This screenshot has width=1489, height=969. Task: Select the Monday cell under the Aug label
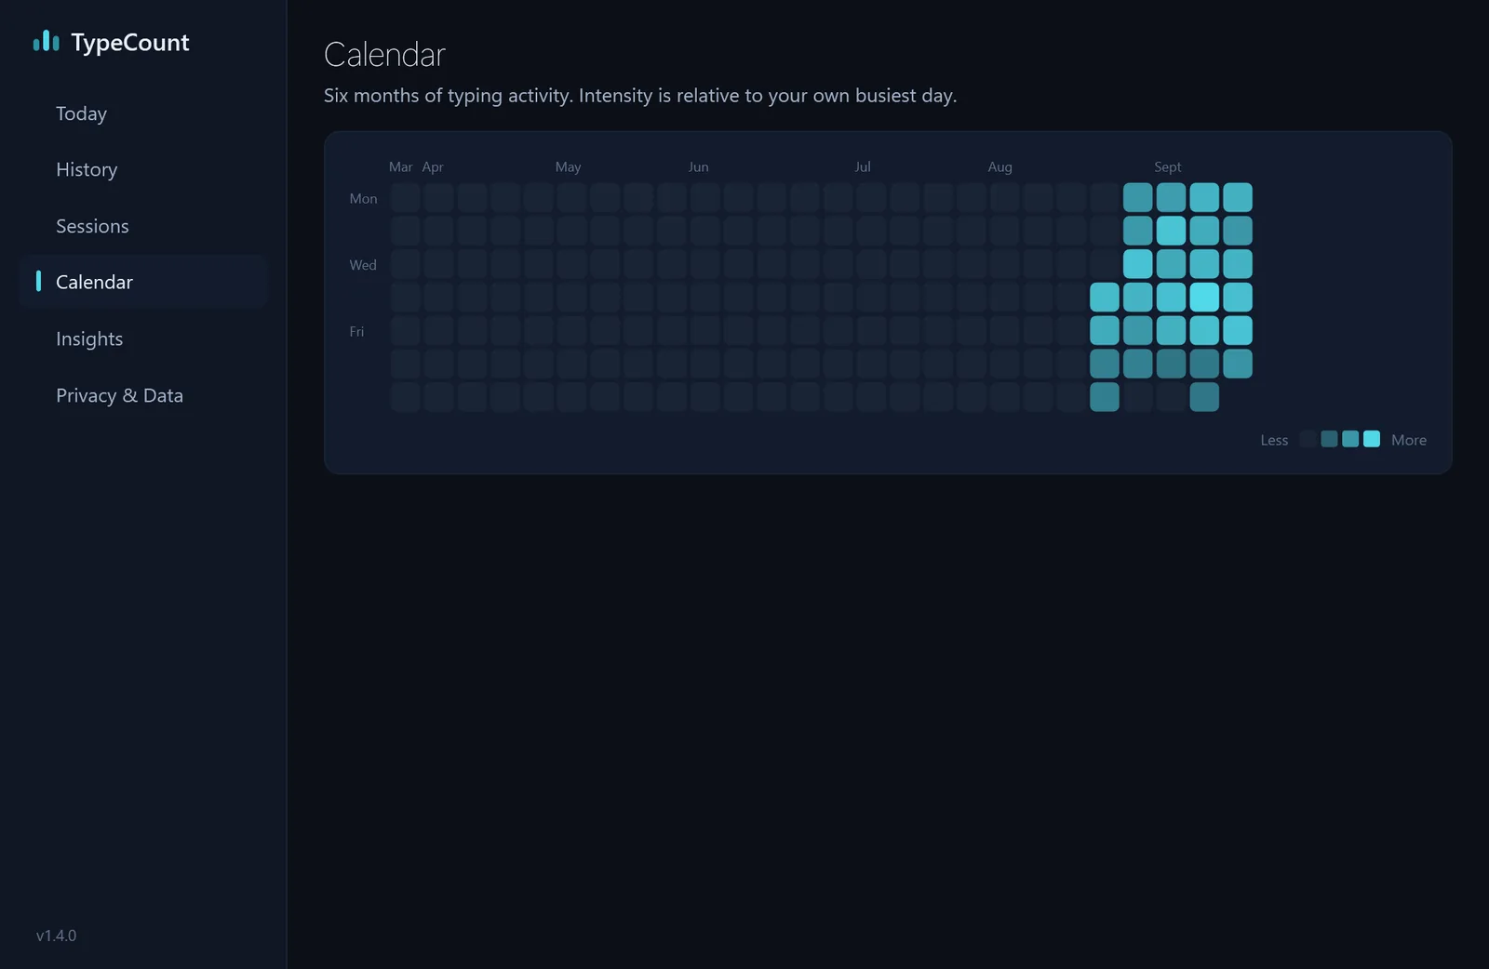[1004, 197]
